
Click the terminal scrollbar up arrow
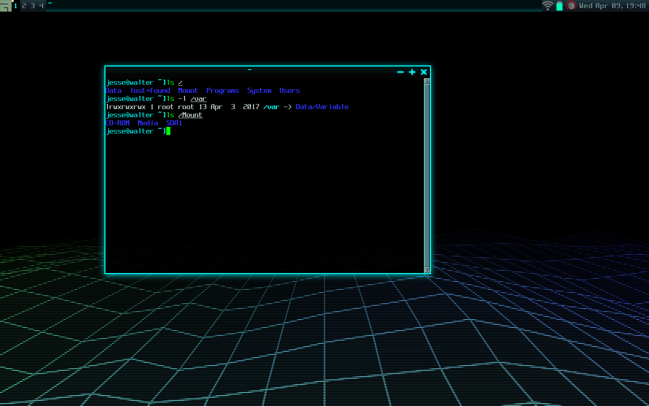click(427, 81)
